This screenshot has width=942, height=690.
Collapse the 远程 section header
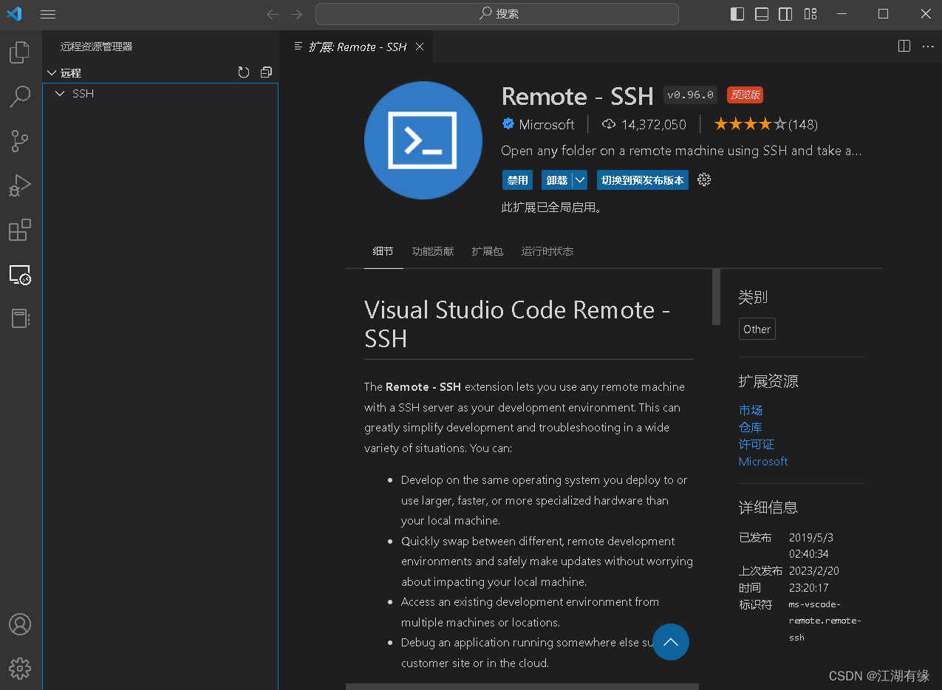(x=52, y=73)
